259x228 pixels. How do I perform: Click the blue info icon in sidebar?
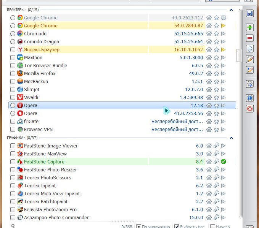coord(250,98)
